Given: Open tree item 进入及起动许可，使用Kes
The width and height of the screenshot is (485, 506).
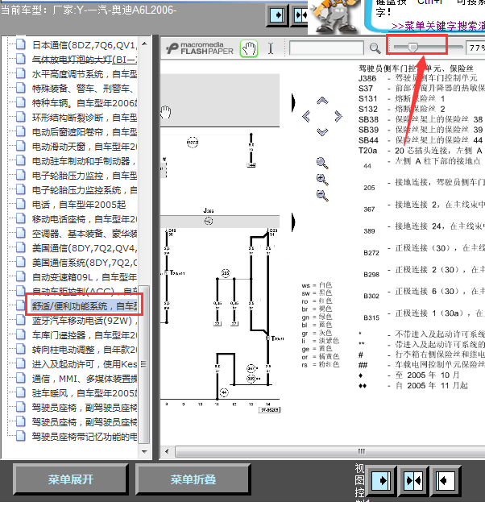Looking at the screenshot, I should click(85, 364).
